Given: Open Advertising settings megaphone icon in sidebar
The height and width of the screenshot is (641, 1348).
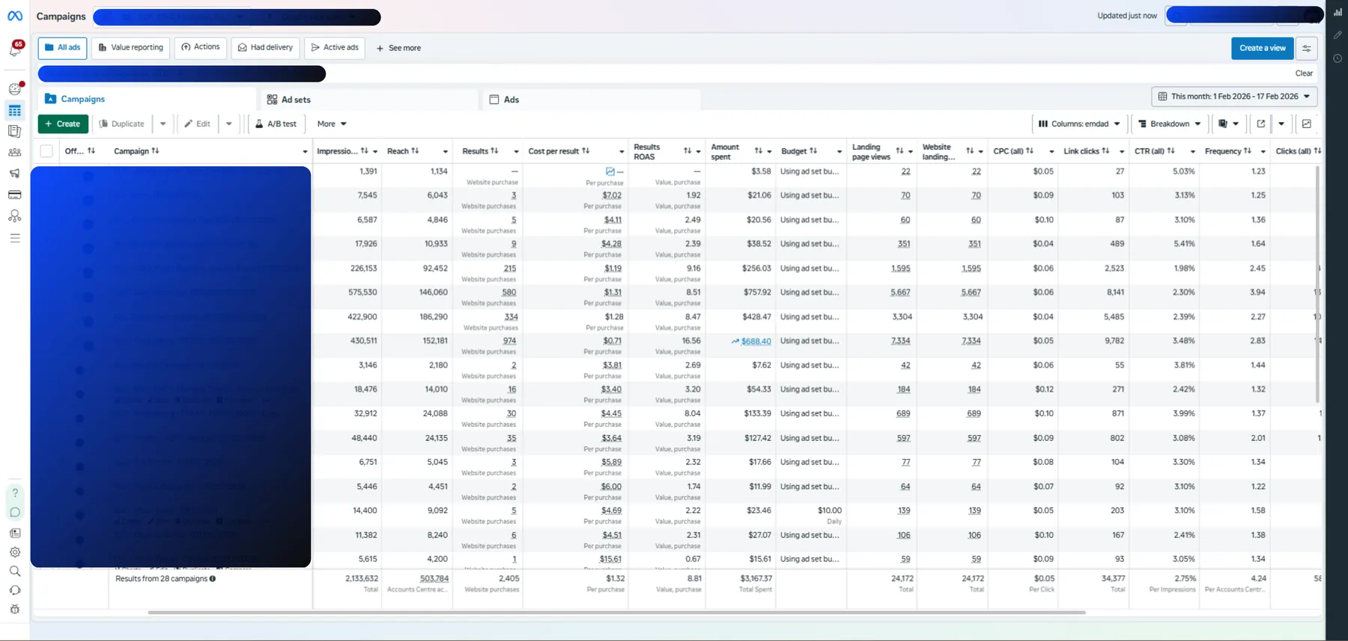Looking at the screenshot, I should 15,173.
